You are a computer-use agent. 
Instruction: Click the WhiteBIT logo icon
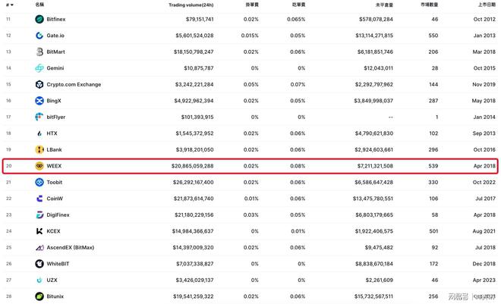pyautogui.click(x=39, y=264)
